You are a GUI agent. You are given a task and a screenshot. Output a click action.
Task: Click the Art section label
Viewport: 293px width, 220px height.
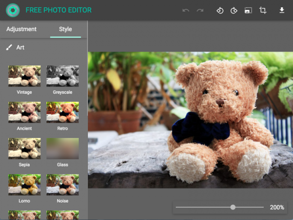20,47
